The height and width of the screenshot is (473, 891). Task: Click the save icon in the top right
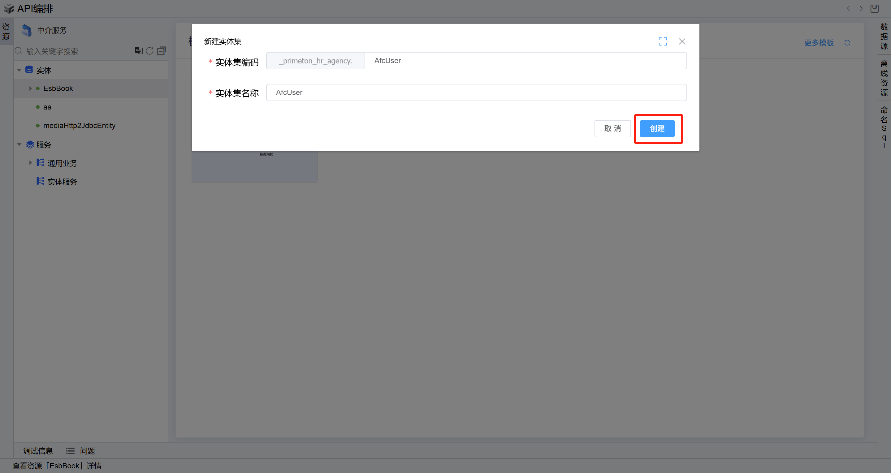point(874,8)
